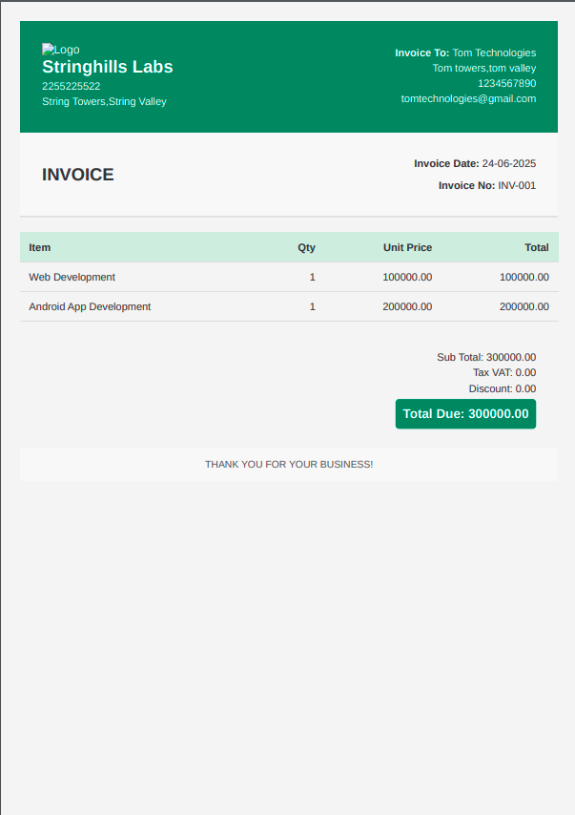The height and width of the screenshot is (815, 575).
Task: Click the Total column header
Action: tap(536, 247)
